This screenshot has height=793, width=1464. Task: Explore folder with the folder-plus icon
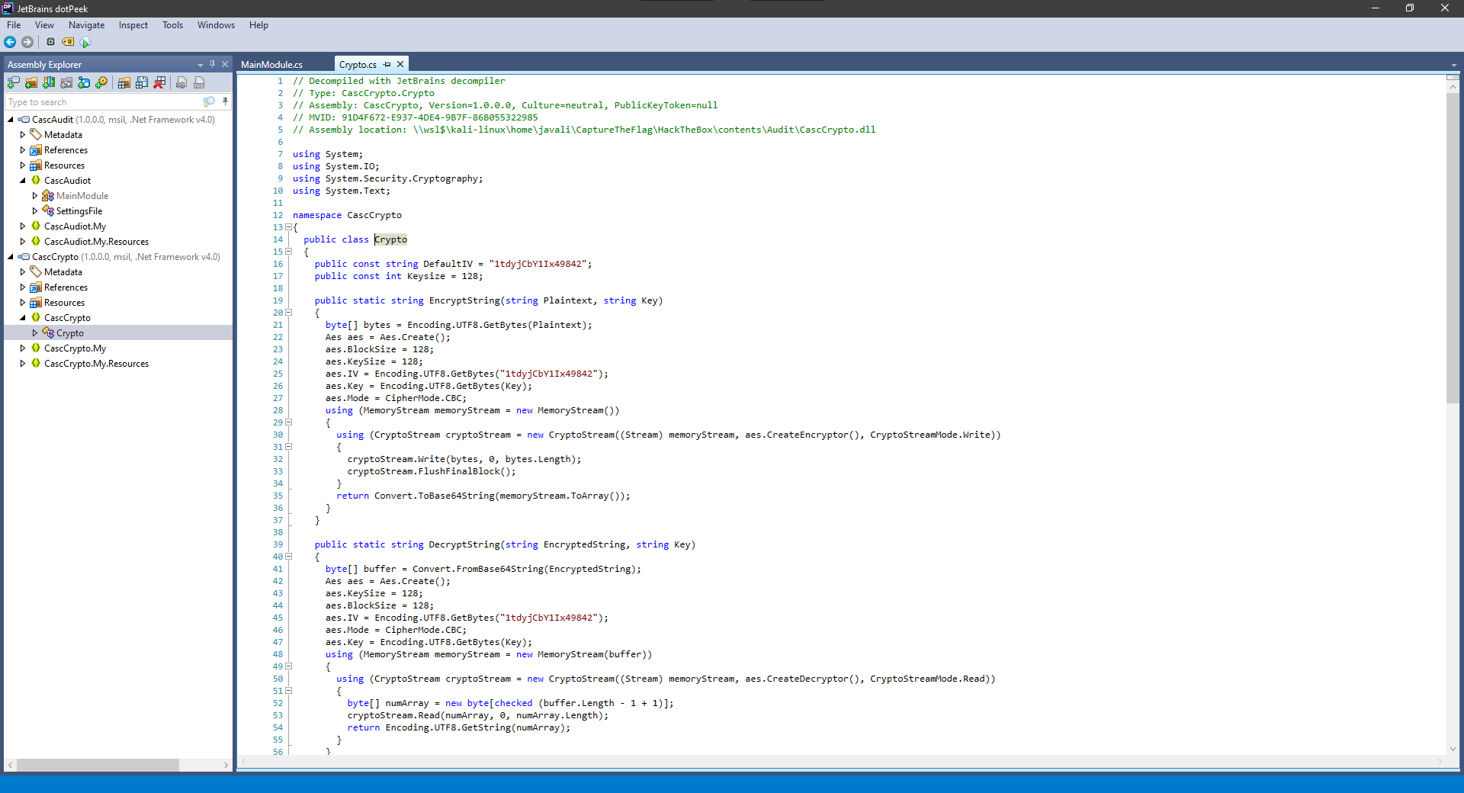(x=31, y=82)
